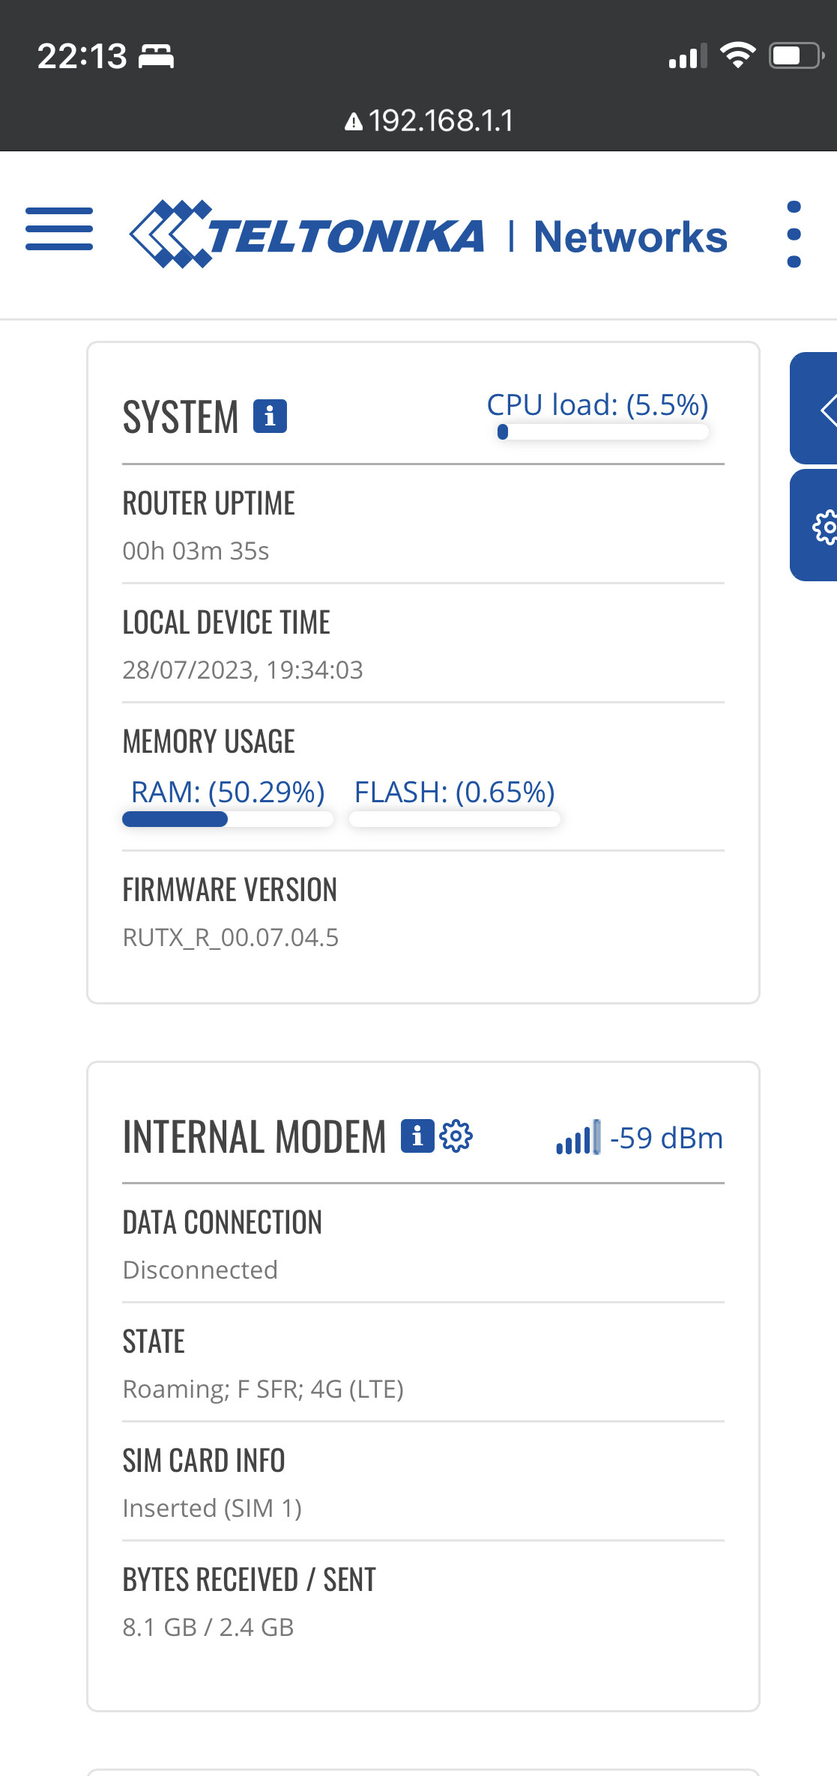Viewport: 837px width, 1776px height.
Task: Click the side panel gear button
Action: (x=815, y=526)
